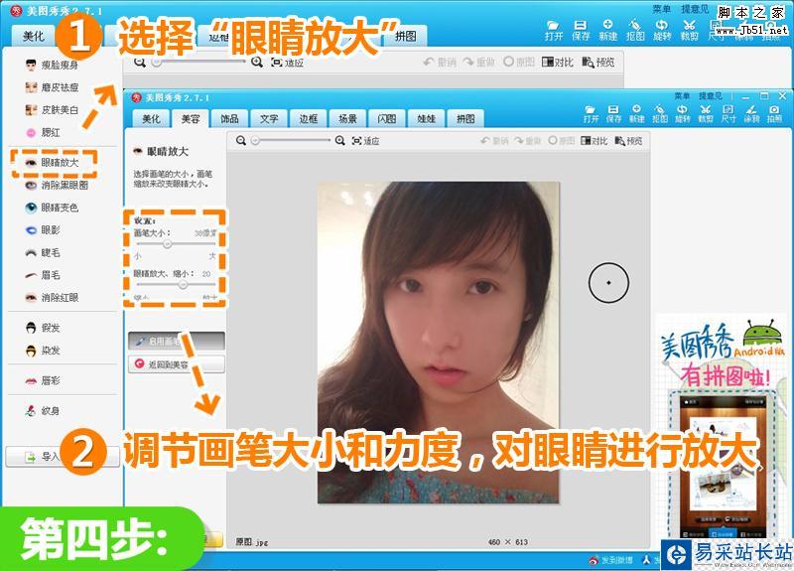Select 眼睛放大 in the back window sidebar
This screenshot has width=794, height=571.
[x=53, y=163]
